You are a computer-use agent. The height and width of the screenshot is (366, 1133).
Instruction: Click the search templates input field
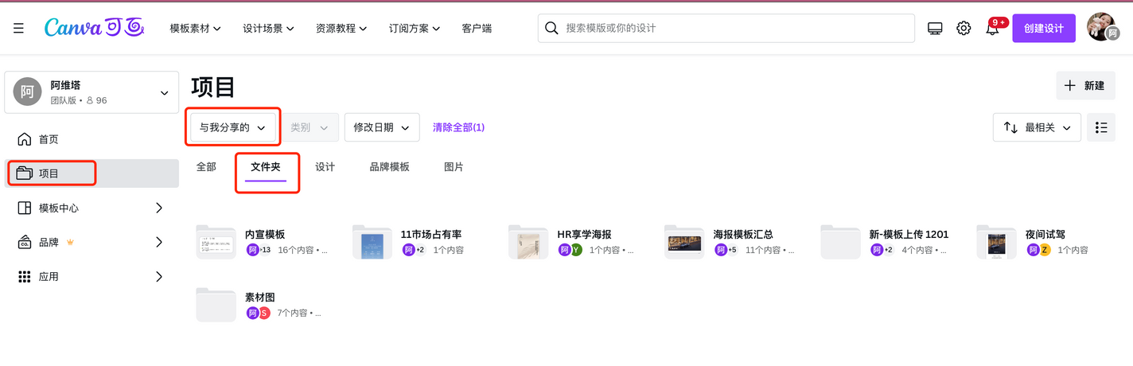pos(726,28)
